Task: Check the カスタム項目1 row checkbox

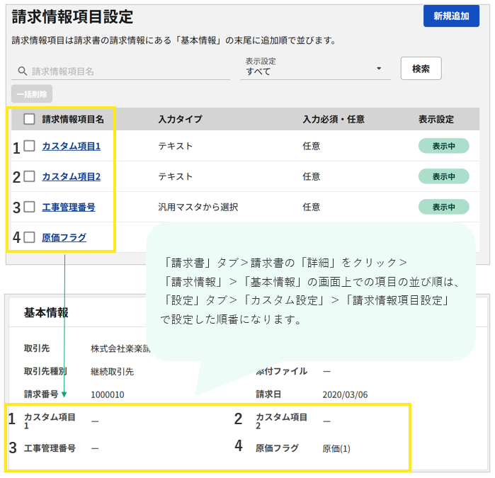Action: coord(29,146)
